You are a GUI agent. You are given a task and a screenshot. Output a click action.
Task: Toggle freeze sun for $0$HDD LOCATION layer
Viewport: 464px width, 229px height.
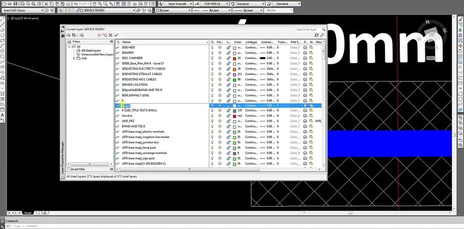[x=220, y=85]
